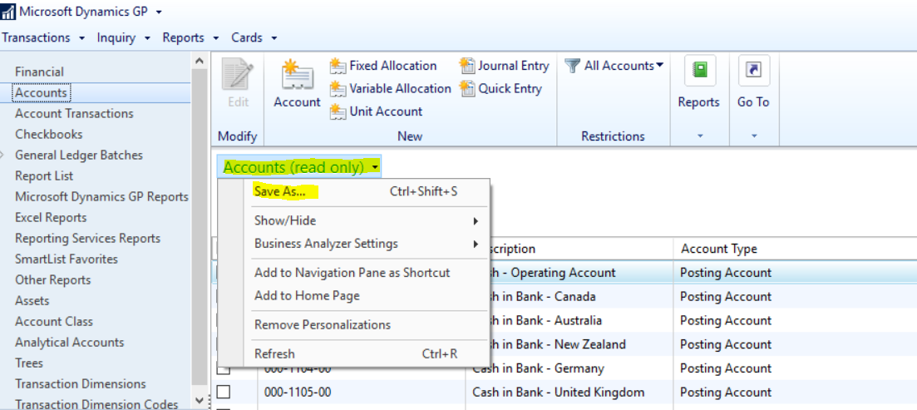Open the All Accounts restriction dropdown

615,66
